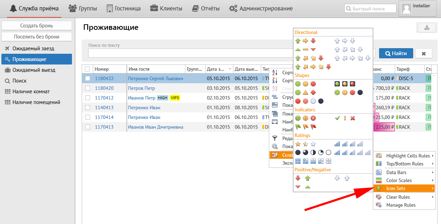Tick the checkbox for row 1180422
This screenshot has width=441, height=224.
[x=88, y=78]
